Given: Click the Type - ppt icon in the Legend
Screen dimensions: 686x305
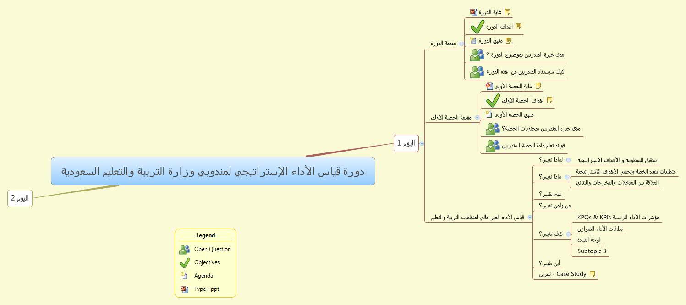Looking at the screenshot, I should pos(185,289).
